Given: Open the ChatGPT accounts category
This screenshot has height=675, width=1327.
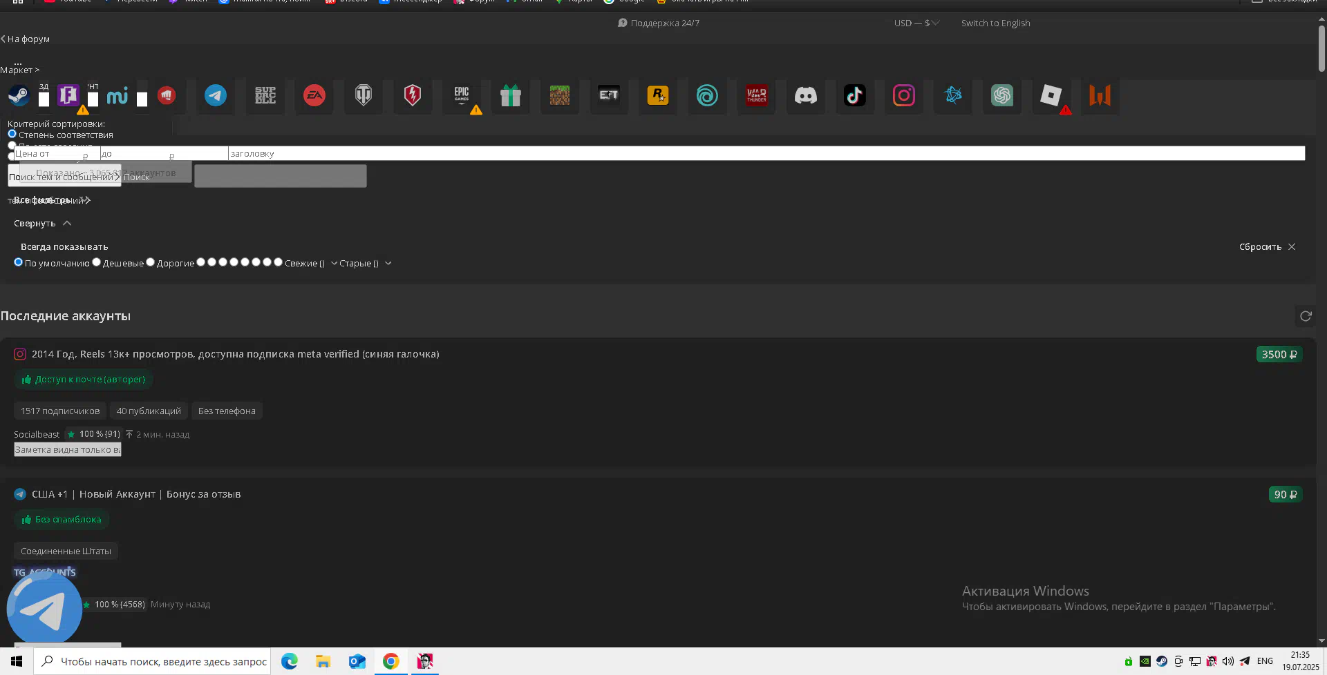Looking at the screenshot, I should coord(1002,95).
